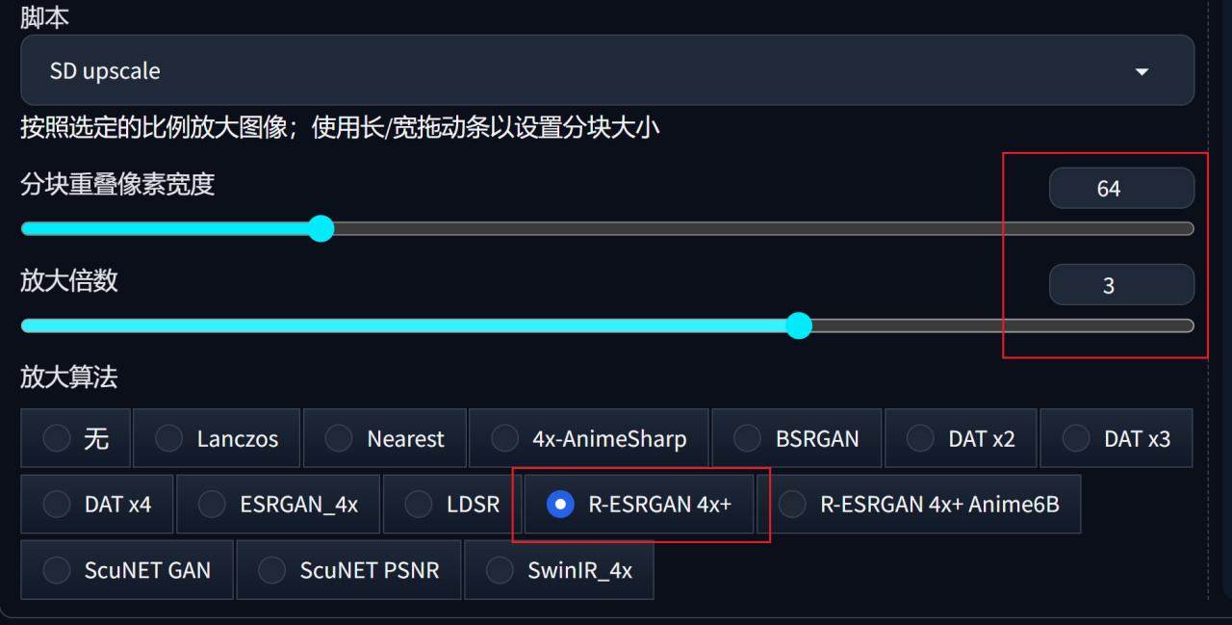This screenshot has width=1232, height=625.
Task: Click the tile overlap slider handle
Action: point(321,229)
